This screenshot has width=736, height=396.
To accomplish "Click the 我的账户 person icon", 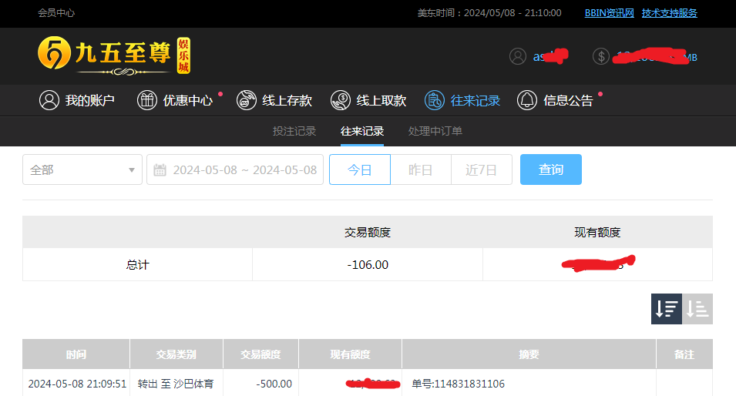I will click(49, 100).
